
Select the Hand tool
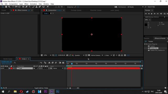(x=6, y=7)
